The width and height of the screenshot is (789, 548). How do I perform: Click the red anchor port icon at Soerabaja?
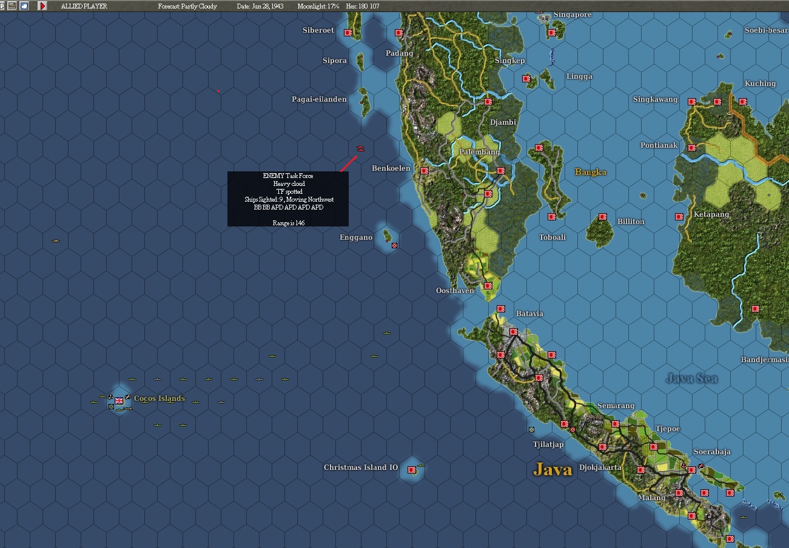[684, 466]
